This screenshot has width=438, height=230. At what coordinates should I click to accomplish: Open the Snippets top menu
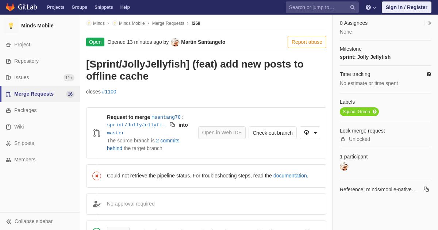(x=104, y=7)
